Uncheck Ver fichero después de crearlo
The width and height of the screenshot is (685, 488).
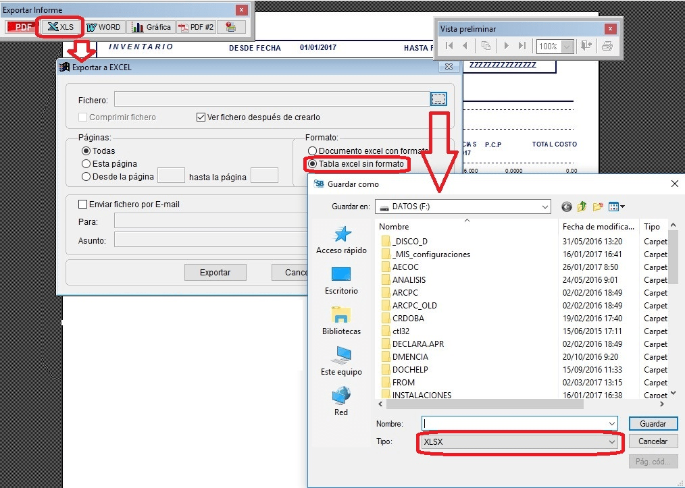pos(201,117)
